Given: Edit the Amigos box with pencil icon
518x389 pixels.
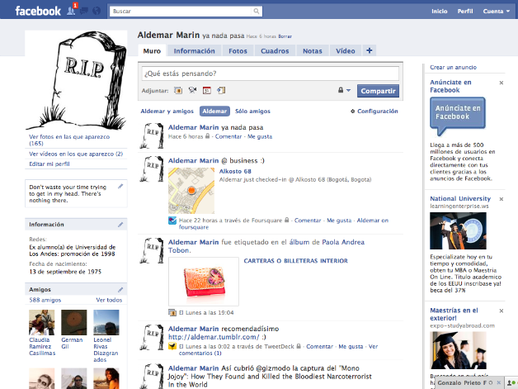Looking at the screenshot, I should click(121, 289).
